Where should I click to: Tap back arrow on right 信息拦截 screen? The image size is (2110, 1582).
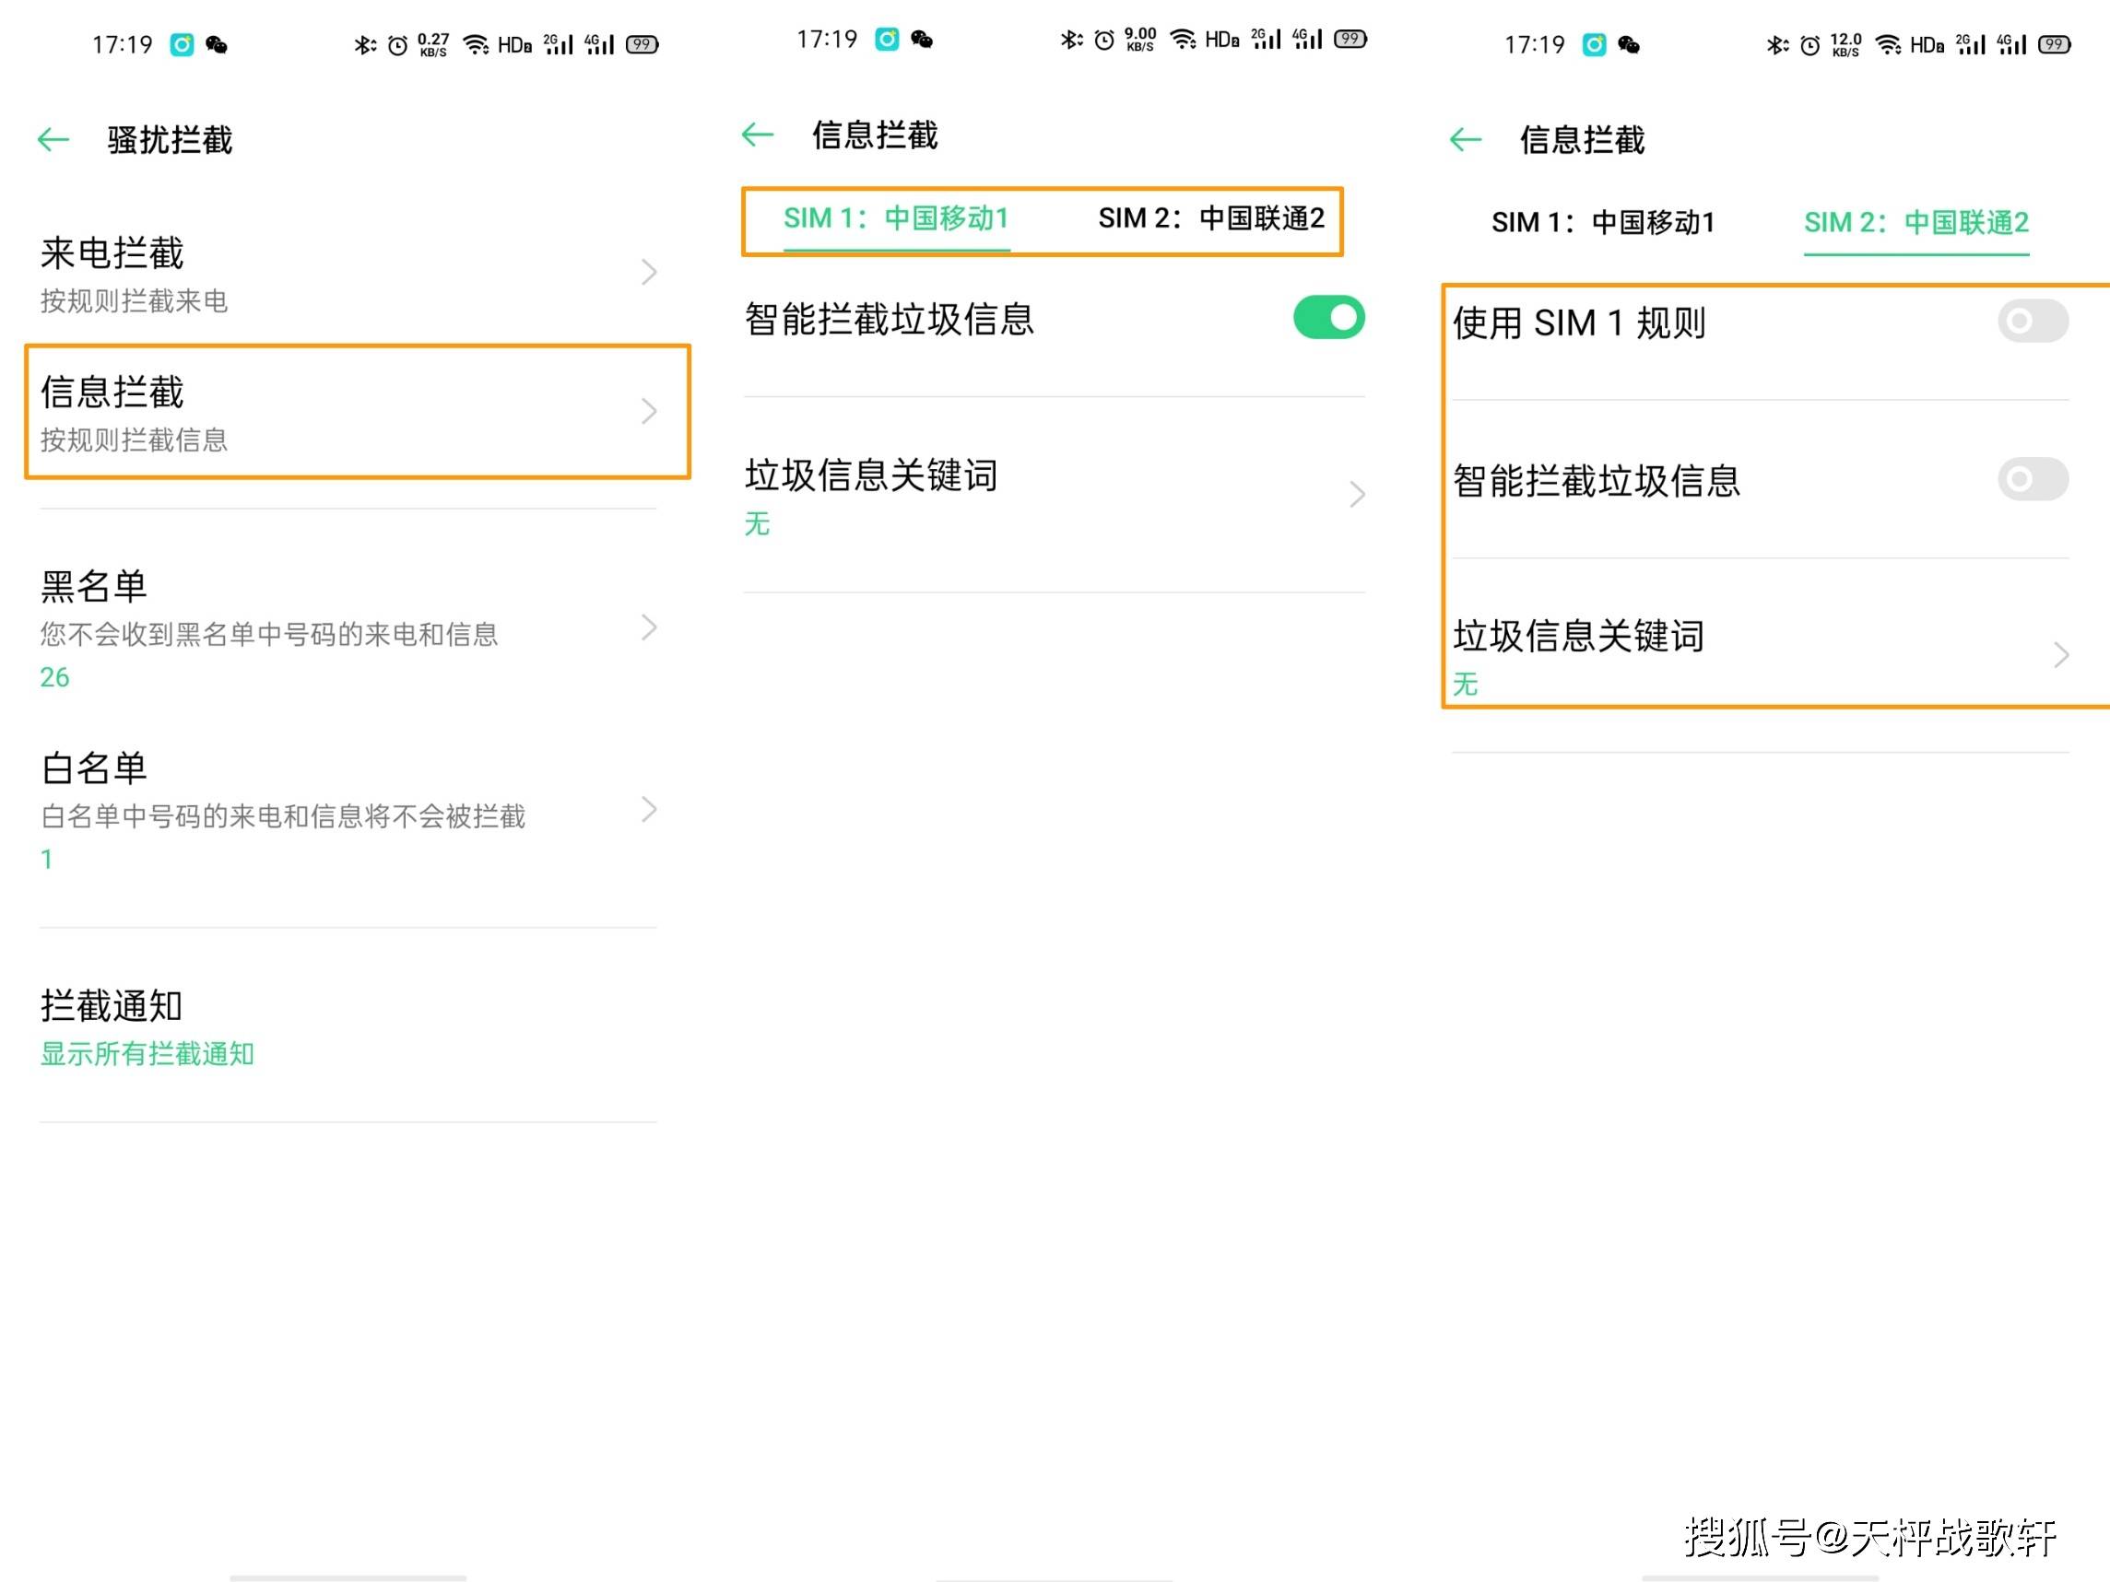click(x=1465, y=140)
